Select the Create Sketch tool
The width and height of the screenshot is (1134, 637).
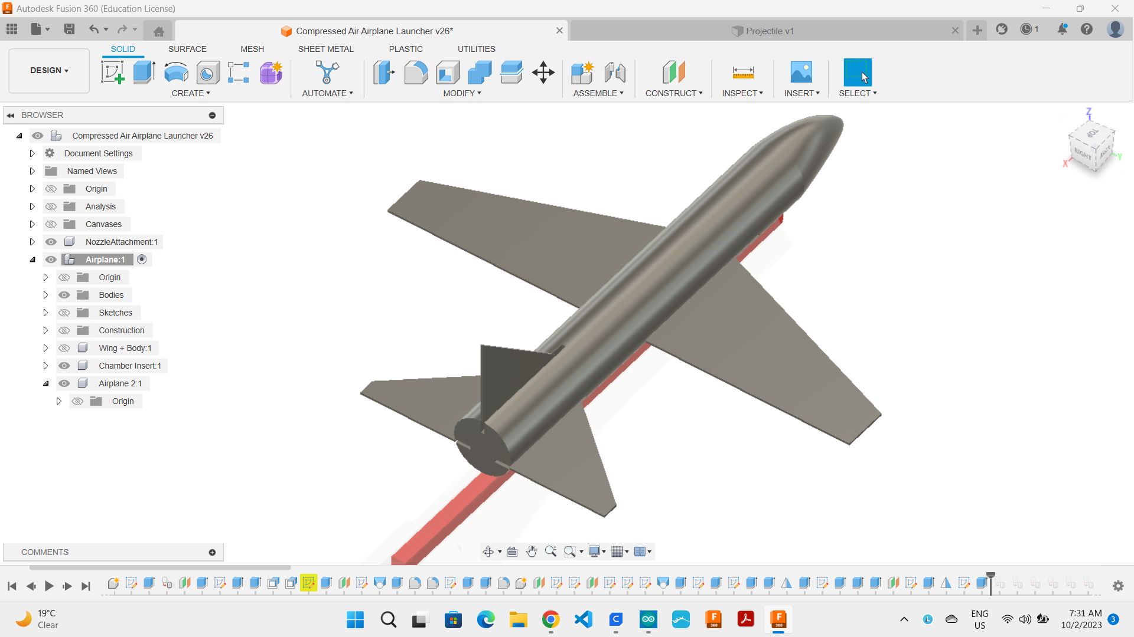click(112, 72)
